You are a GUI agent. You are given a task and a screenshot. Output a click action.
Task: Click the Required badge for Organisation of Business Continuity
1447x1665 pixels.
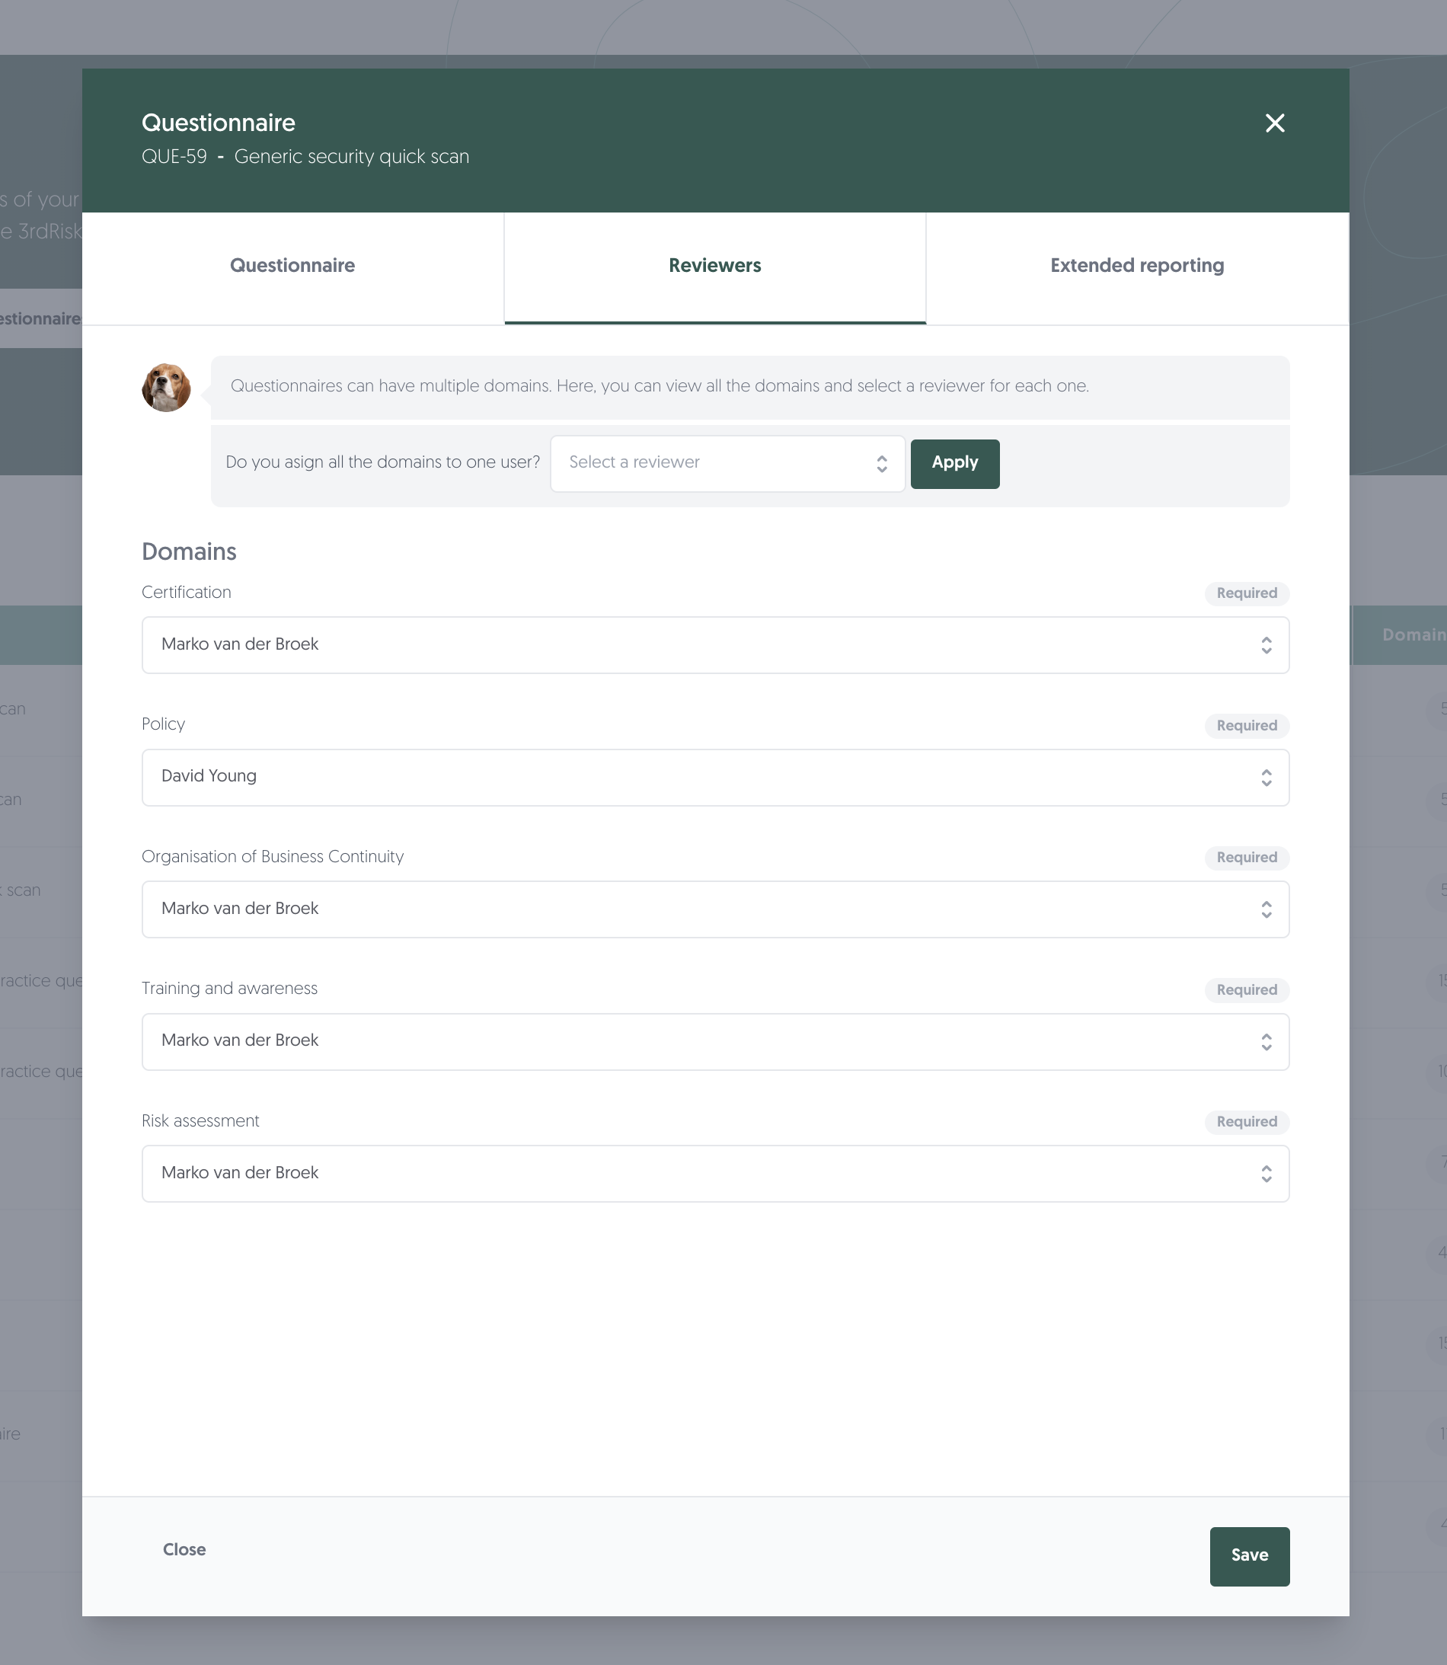point(1247,858)
